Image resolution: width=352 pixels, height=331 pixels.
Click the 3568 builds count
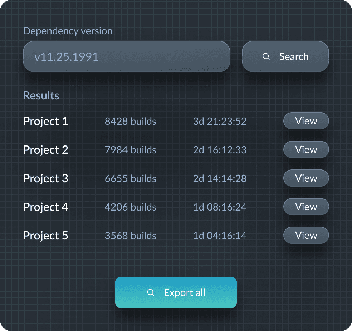[130, 236]
